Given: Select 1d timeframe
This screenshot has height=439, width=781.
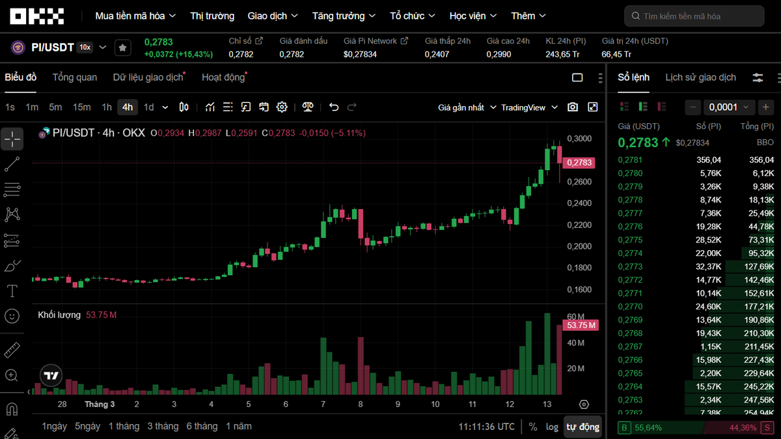Looking at the screenshot, I should (149, 107).
